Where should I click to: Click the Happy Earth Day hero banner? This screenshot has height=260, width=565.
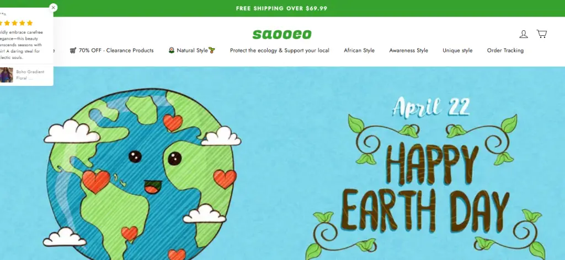click(x=282, y=163)
